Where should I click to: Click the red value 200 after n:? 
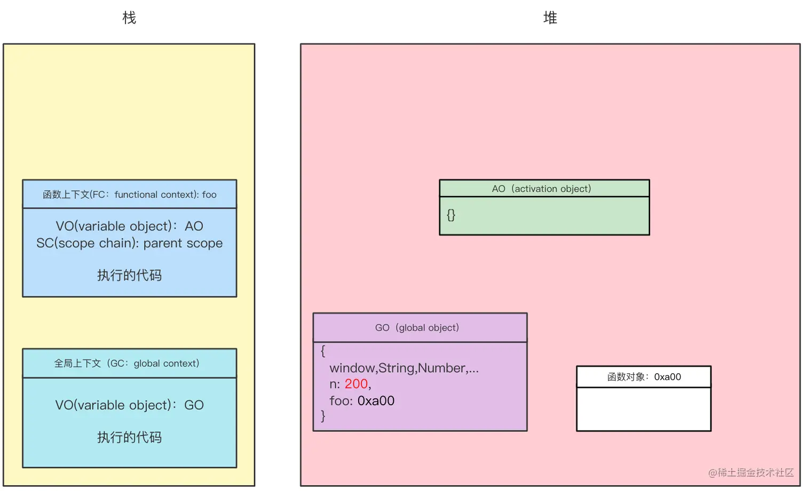[x=356, y=384]
